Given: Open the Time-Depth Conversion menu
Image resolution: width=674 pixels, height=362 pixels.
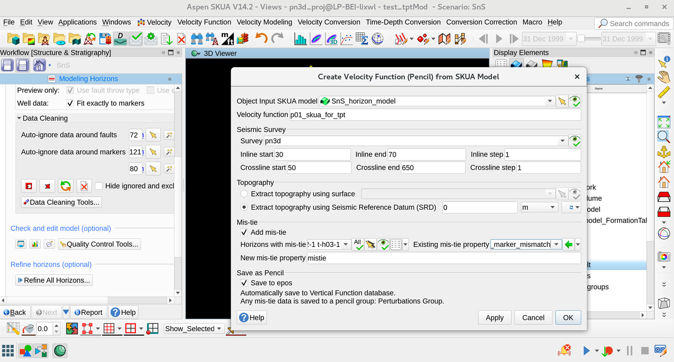Looking at the screenshot, I should click(403, 22).
